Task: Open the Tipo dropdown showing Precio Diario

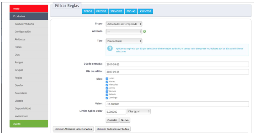Action: pos(124,41)
